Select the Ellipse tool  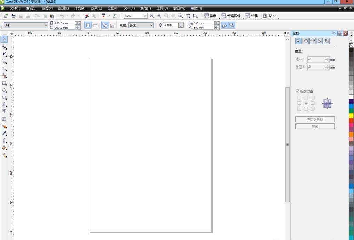(4, 90)
